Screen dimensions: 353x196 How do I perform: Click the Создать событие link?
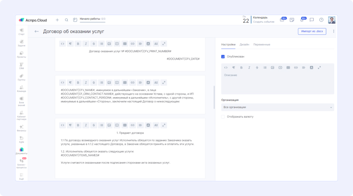(x=264, y=22)
